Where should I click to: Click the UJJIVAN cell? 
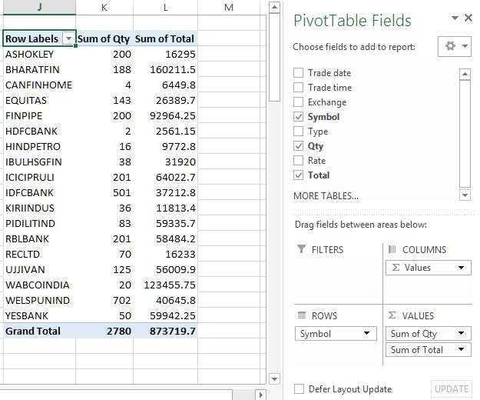(x=39, y=269)
